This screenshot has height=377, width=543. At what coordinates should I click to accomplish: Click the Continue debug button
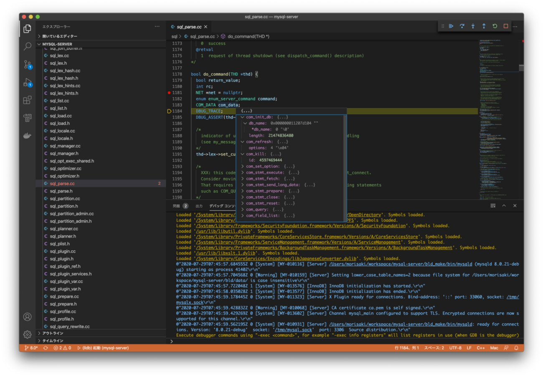[x=451, y=26]
